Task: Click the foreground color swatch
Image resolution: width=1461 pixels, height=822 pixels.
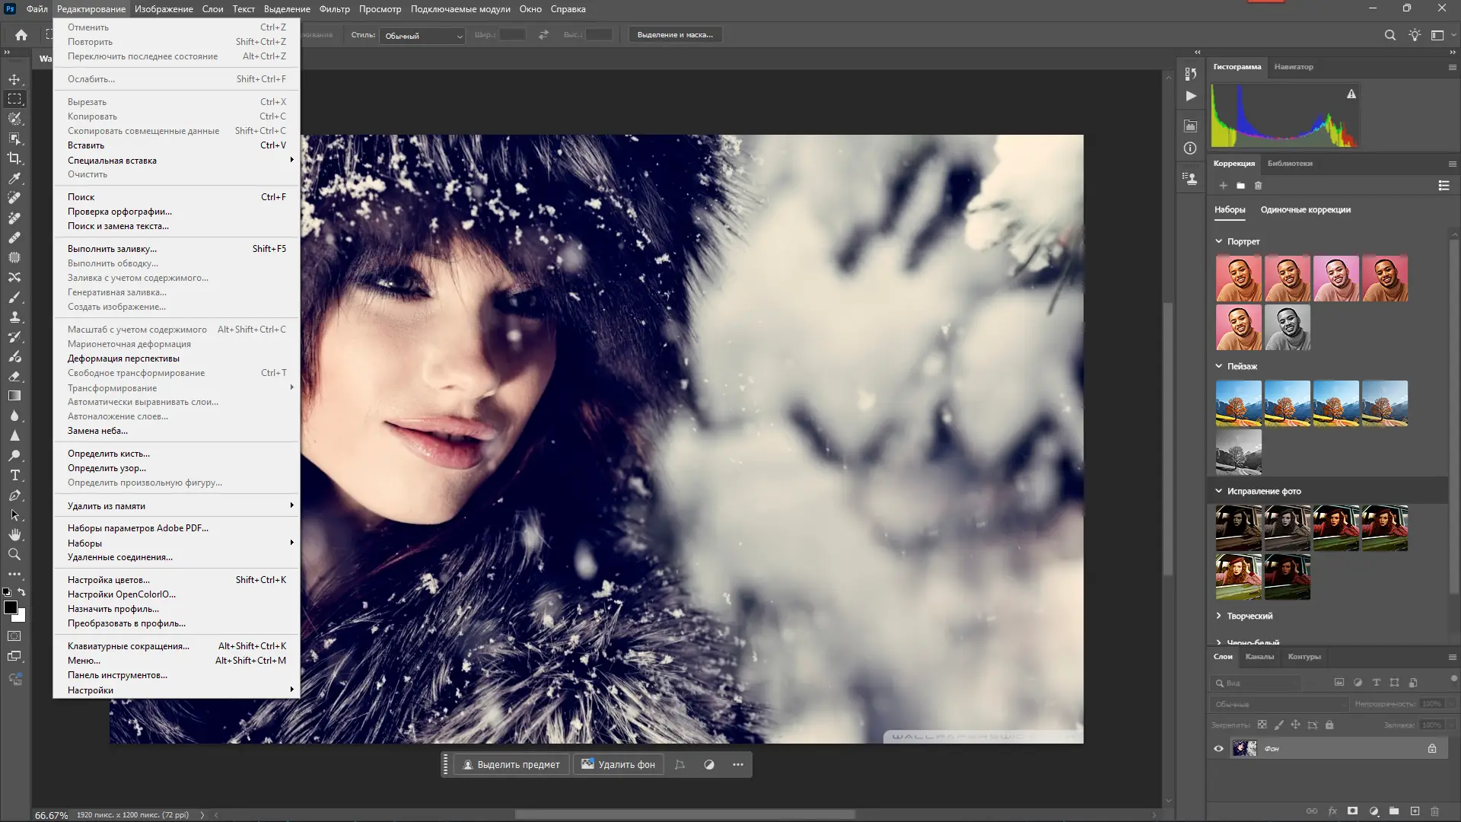Action: tap(10, 607)
